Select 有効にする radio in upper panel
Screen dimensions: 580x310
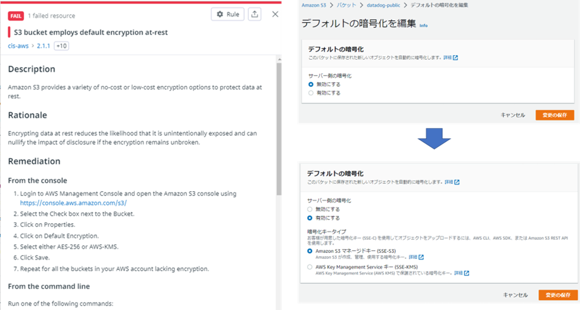311,93
